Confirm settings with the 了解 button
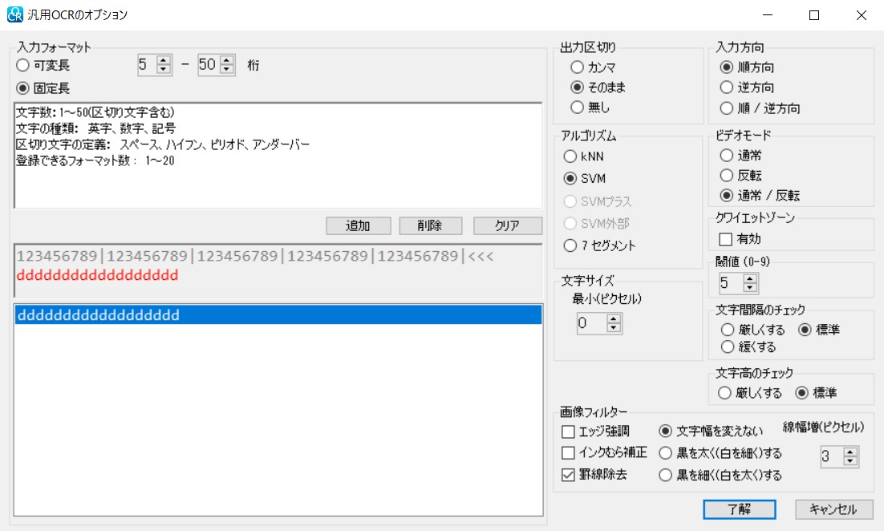Viewport: 884px width, 531px height. click(739, 509)
